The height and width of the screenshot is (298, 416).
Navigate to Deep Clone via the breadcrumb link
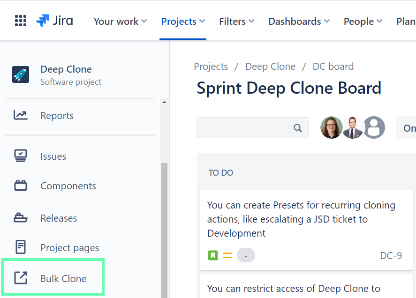click(270, 66)
